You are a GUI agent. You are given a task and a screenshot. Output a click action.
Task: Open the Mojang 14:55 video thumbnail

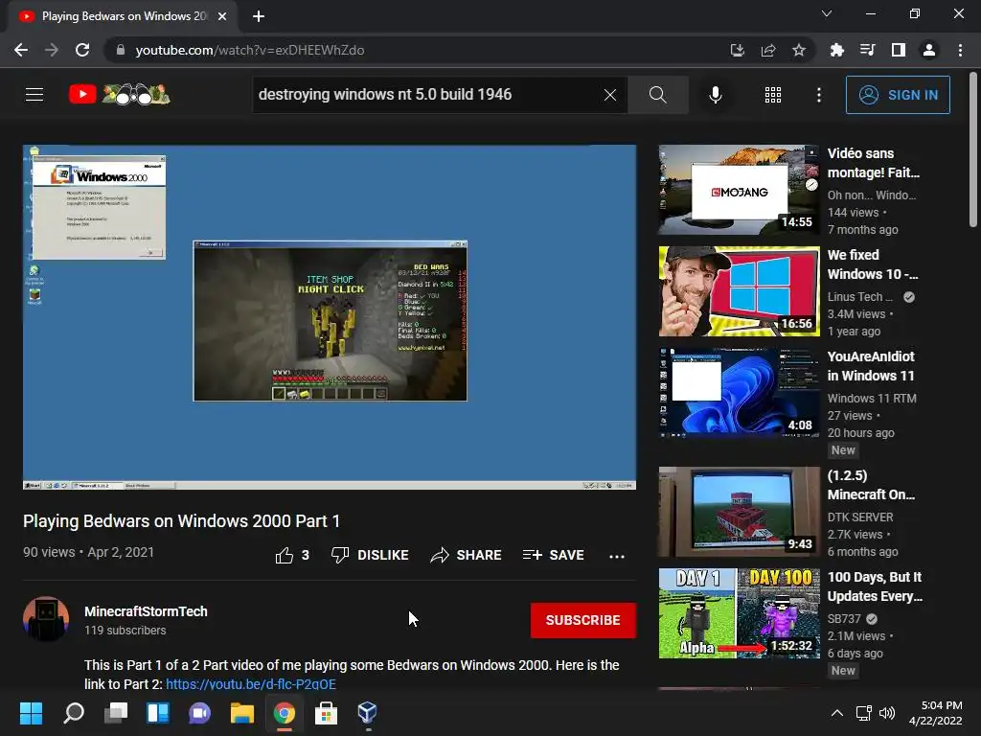(739, 190)
